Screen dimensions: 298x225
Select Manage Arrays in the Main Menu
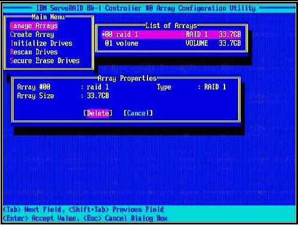(x=34, y=26)
